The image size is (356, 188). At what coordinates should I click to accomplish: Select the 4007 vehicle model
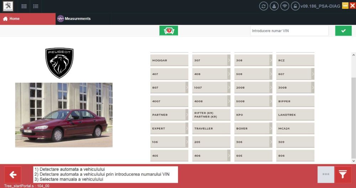[169, 101]
